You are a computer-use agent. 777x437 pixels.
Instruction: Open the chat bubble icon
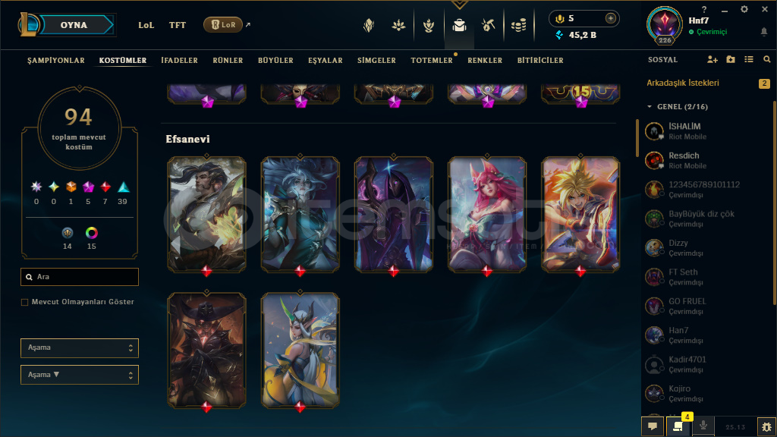pyautogui.click(x=653, y=426)
